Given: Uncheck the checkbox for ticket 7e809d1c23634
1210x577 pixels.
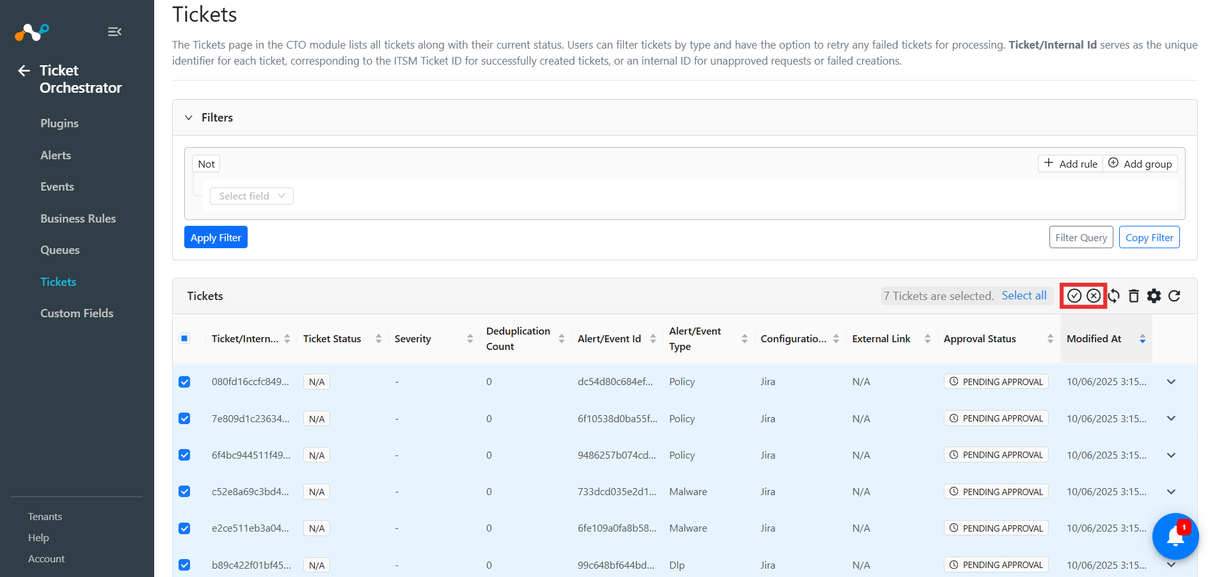Looking at the screenshot, I should 184,418.
